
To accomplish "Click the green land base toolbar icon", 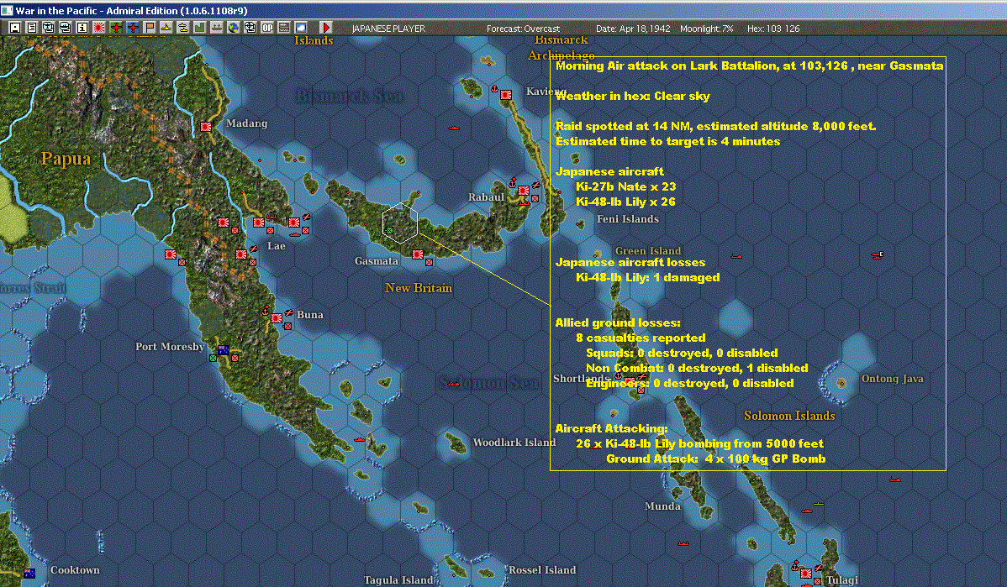I will [x=200, y=28].
